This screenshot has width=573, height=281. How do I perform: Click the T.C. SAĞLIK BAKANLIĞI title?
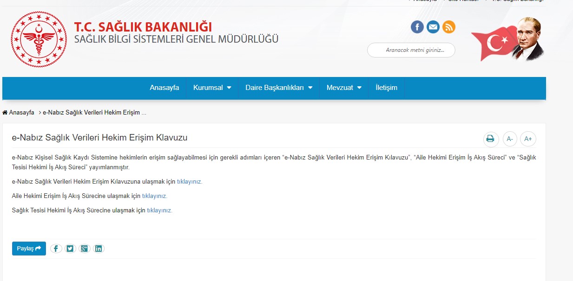pos(143,27)
